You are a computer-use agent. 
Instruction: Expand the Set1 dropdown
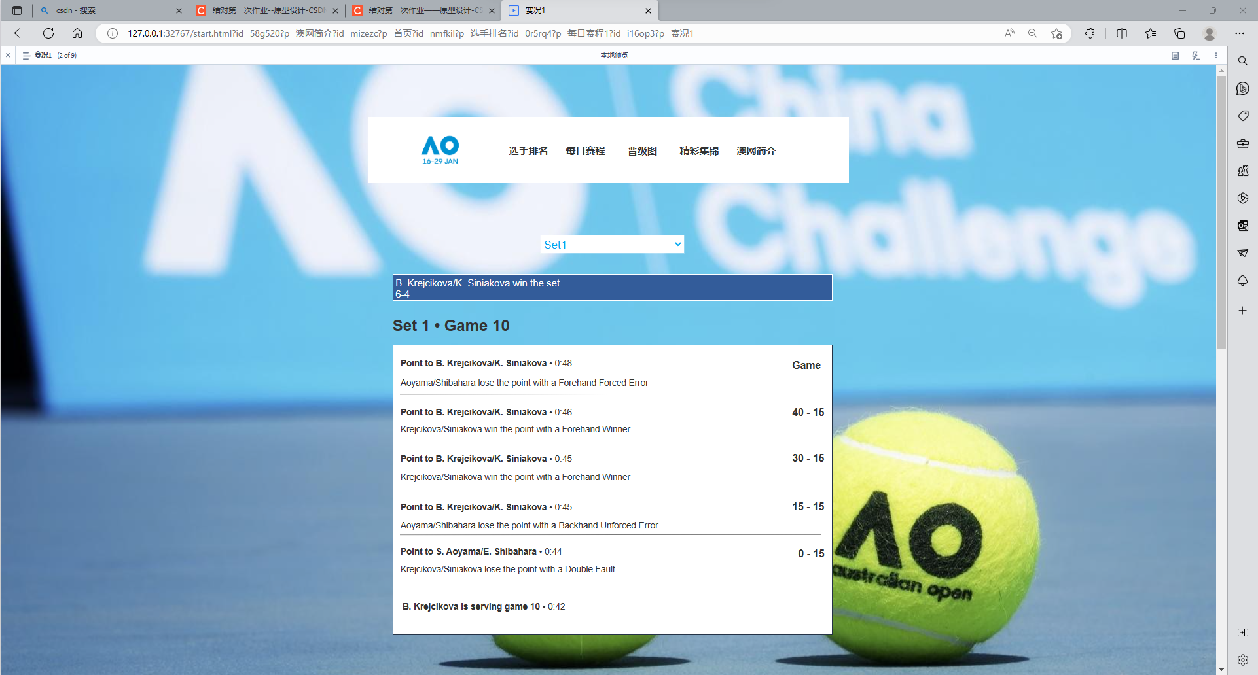click(612, 245)
